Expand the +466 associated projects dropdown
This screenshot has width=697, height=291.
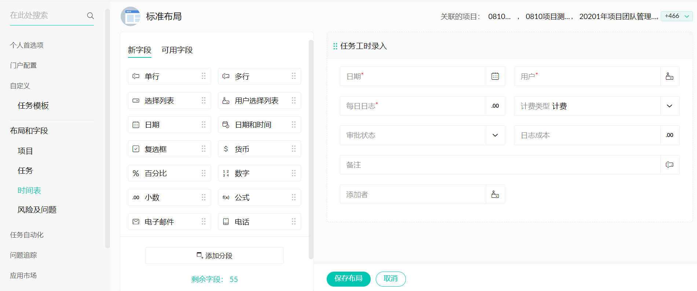point(676,16)
